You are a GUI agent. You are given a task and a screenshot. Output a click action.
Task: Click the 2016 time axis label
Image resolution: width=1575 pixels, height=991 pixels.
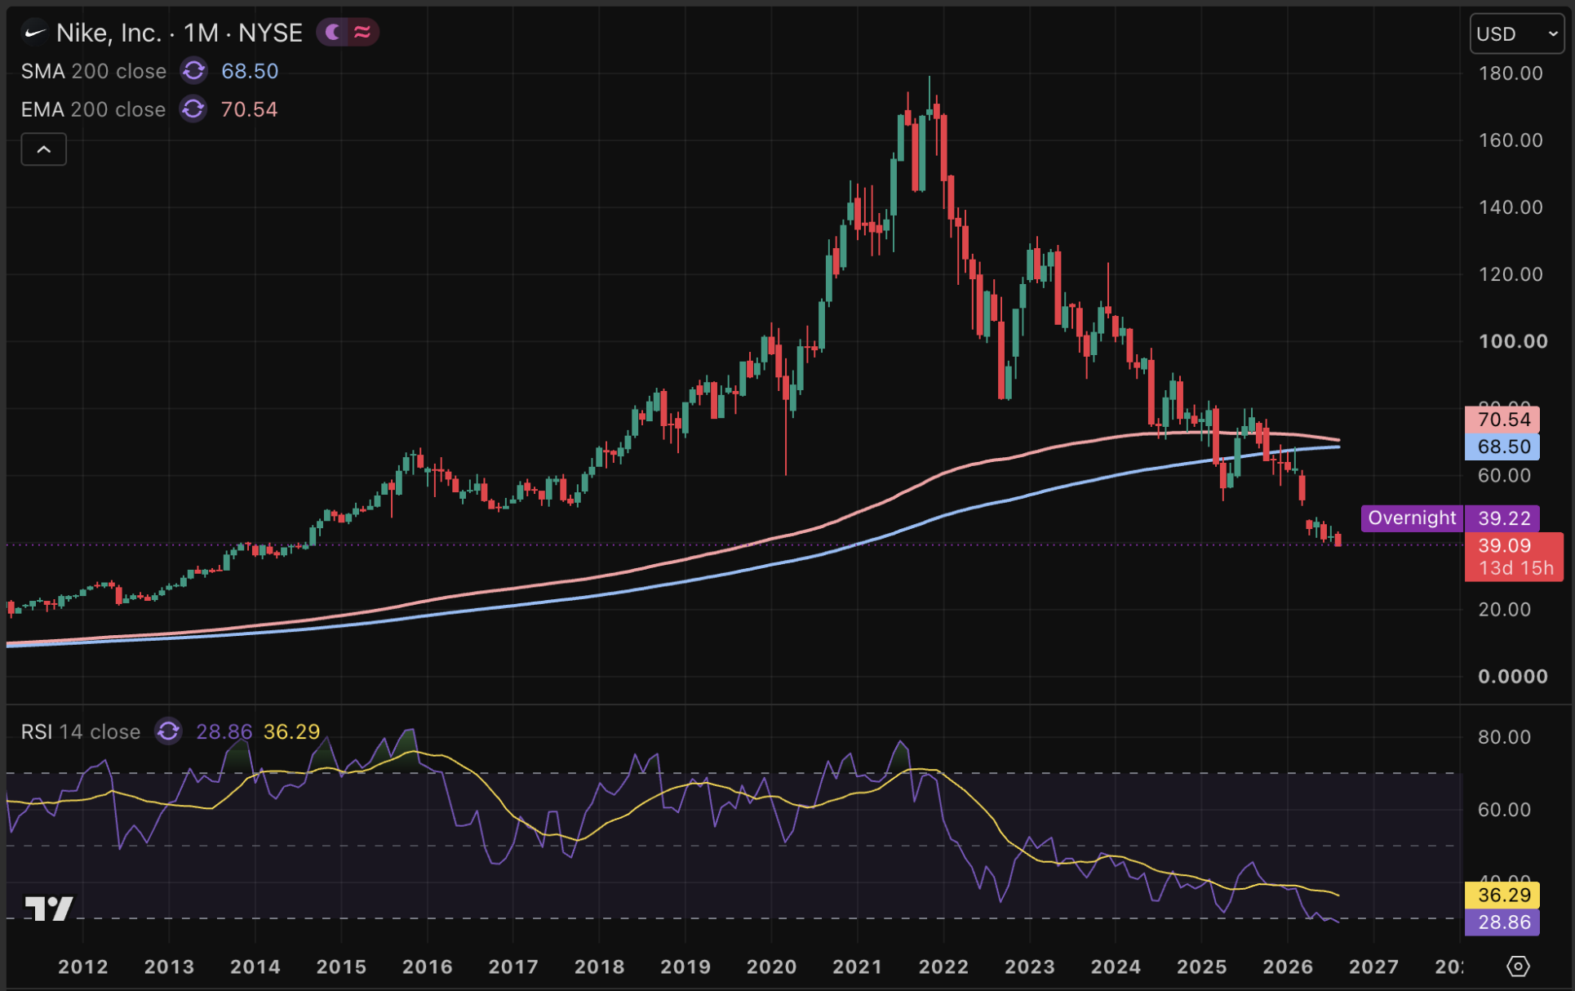(428, 967)
